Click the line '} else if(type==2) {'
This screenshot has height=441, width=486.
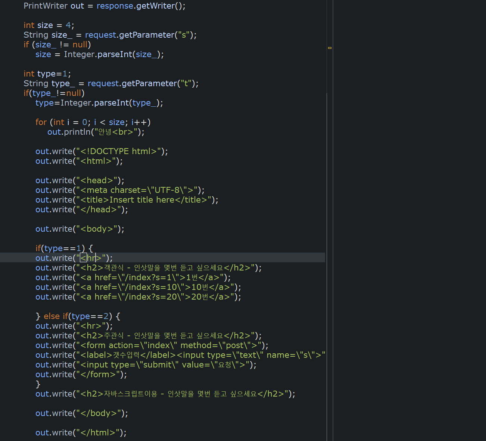(78, 316)
